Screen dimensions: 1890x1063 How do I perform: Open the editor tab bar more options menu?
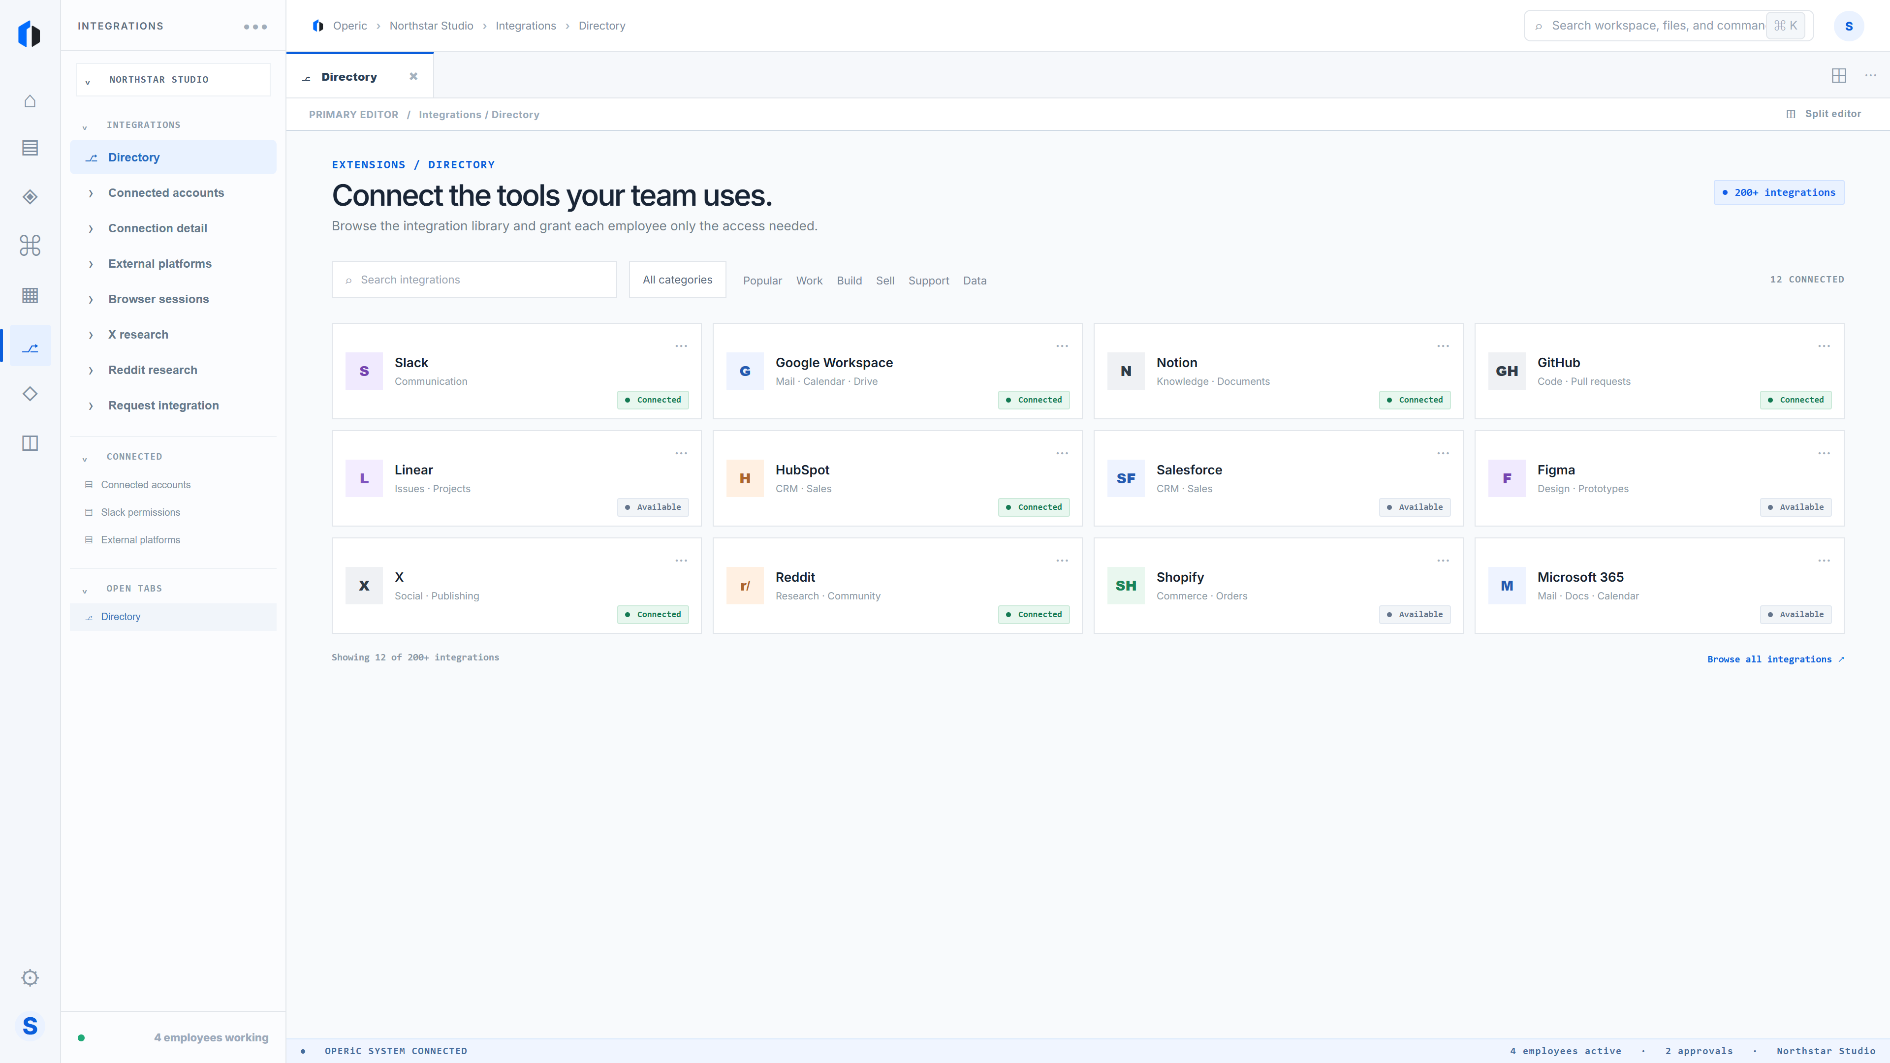pyautogui.click(x=1870, y=76)
